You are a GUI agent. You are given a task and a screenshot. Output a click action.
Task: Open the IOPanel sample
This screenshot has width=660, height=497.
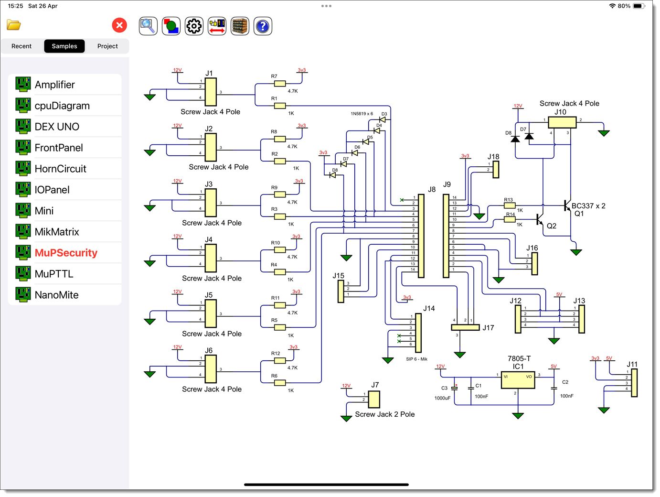65,190
